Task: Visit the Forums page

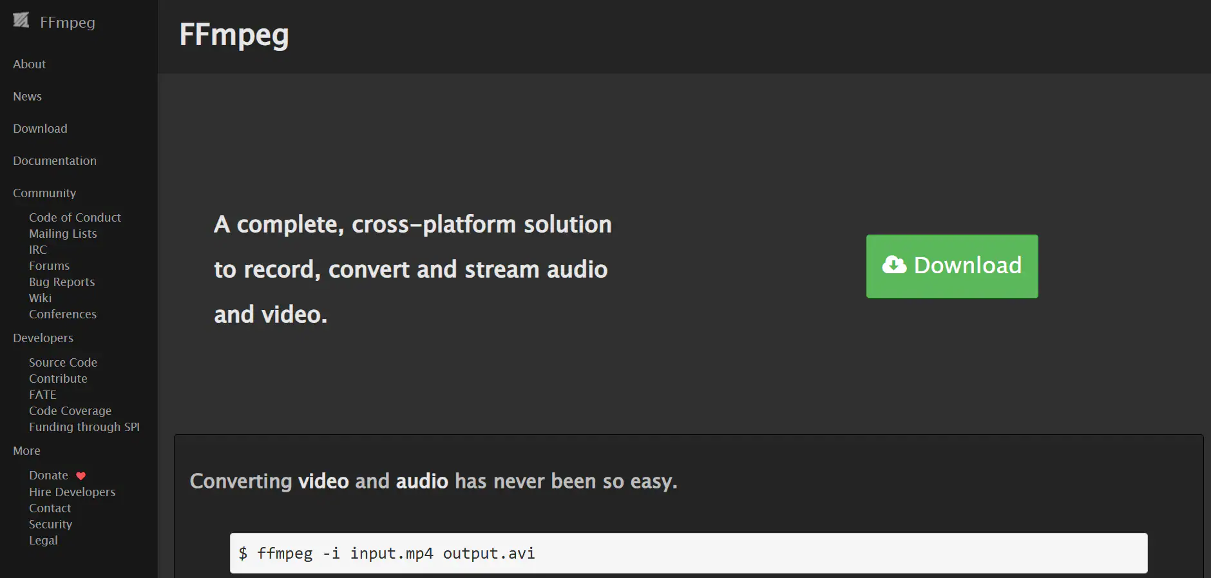Action: pyautogui.click(x=49, y=266)
